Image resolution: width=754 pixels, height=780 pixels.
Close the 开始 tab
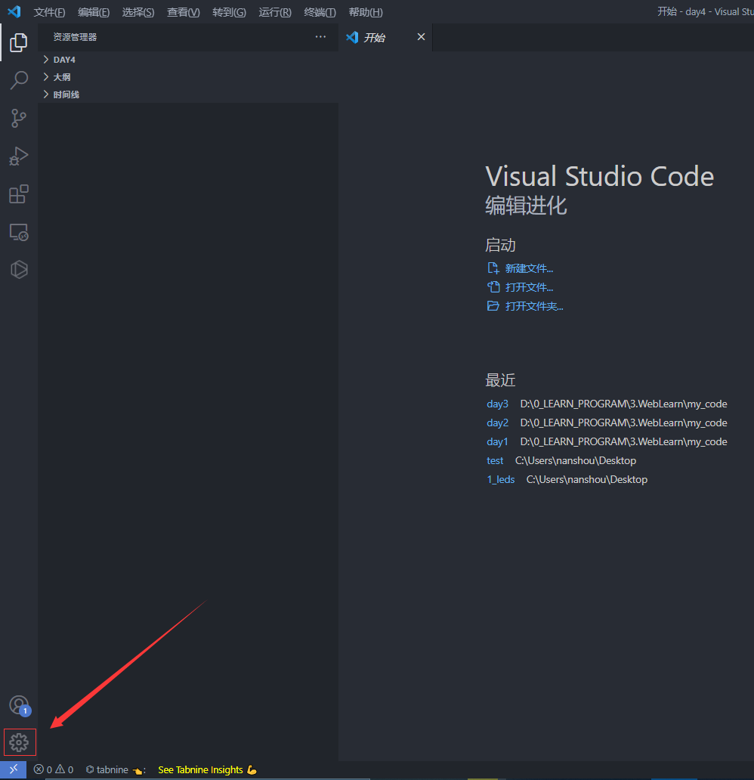pyautogui.click(x=422, y=37)
